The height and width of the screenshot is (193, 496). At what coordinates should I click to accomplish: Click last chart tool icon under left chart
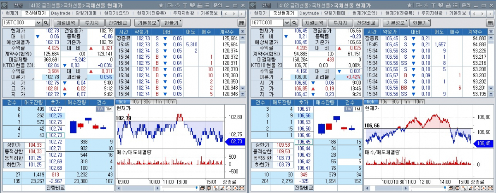click(x=242, y=188)
